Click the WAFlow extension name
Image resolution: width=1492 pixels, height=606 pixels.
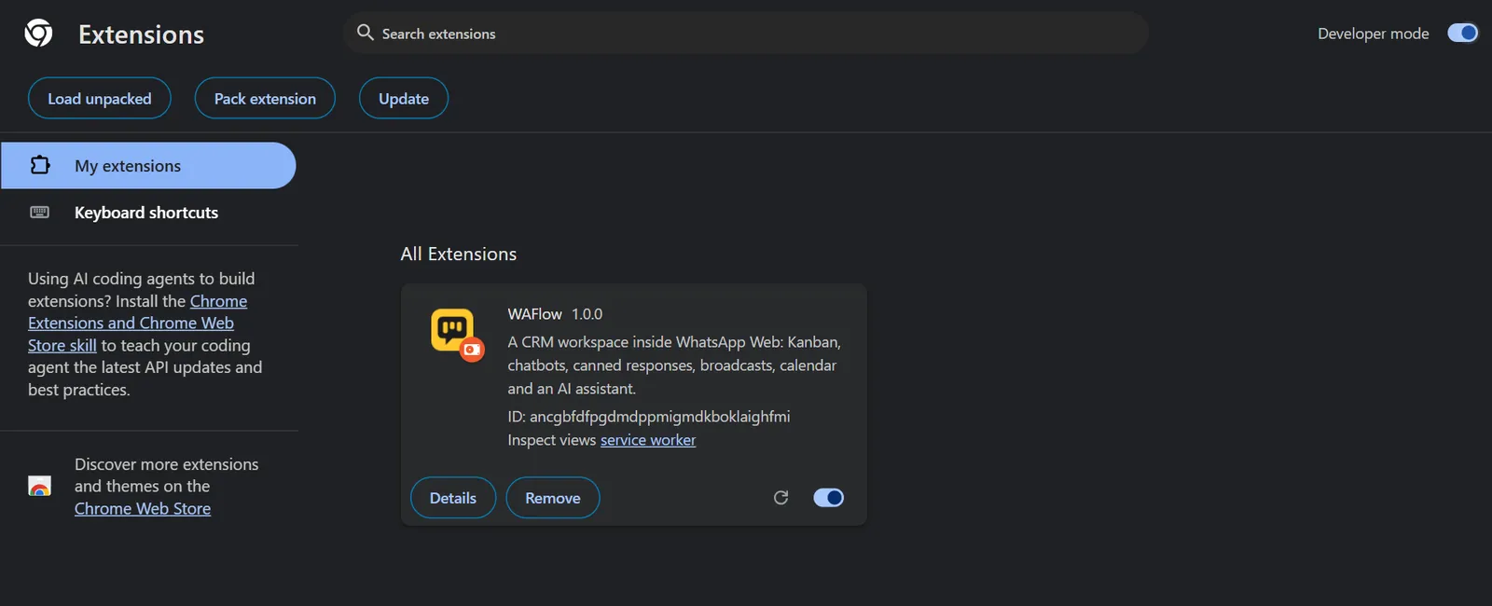pyautogui.click(x=534, y=314)
